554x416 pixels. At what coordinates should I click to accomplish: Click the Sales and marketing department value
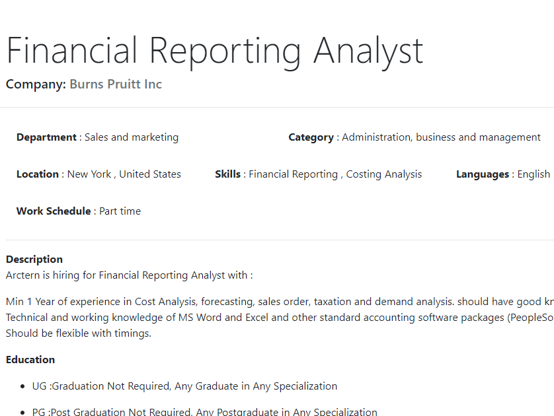pos(132,137)
